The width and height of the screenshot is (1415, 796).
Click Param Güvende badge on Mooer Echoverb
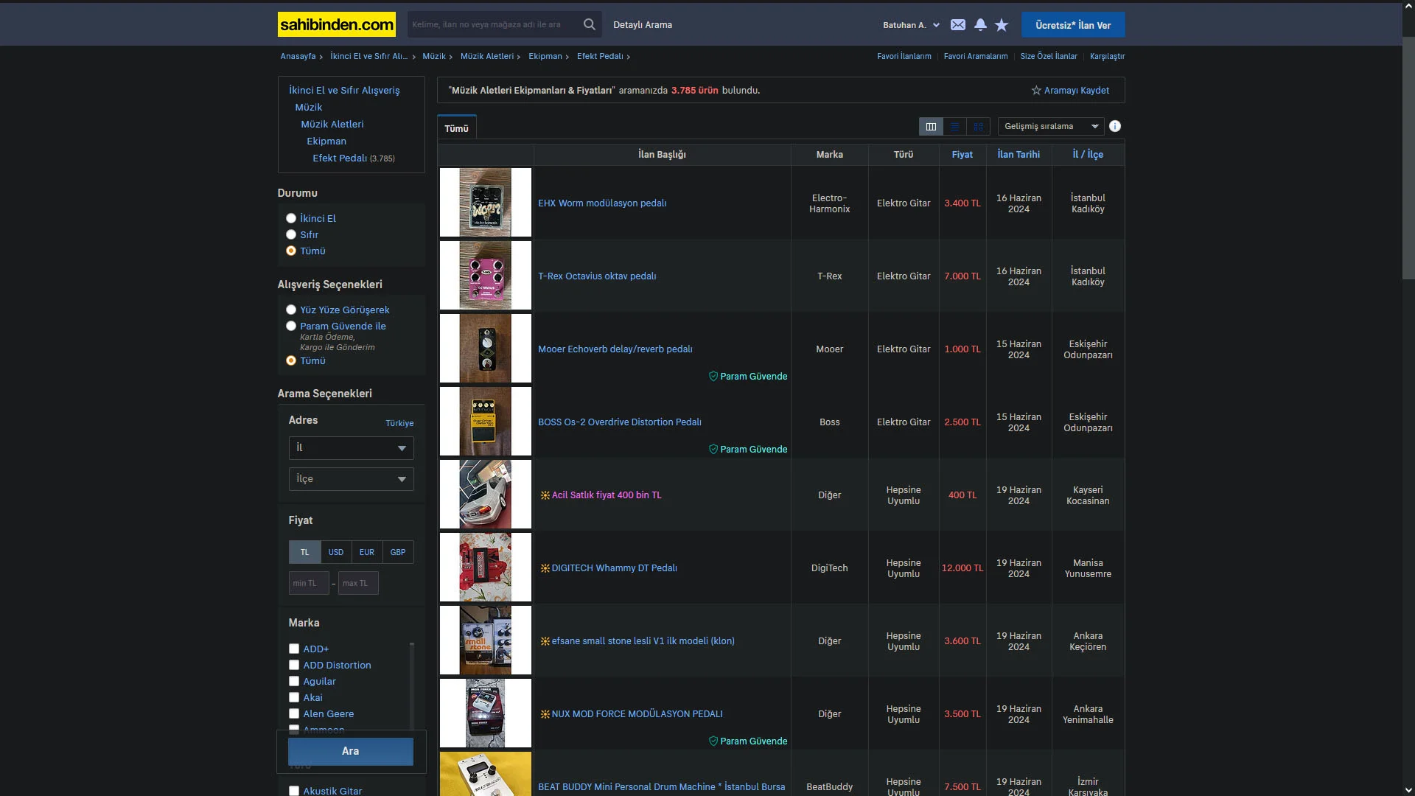[748, 376]
